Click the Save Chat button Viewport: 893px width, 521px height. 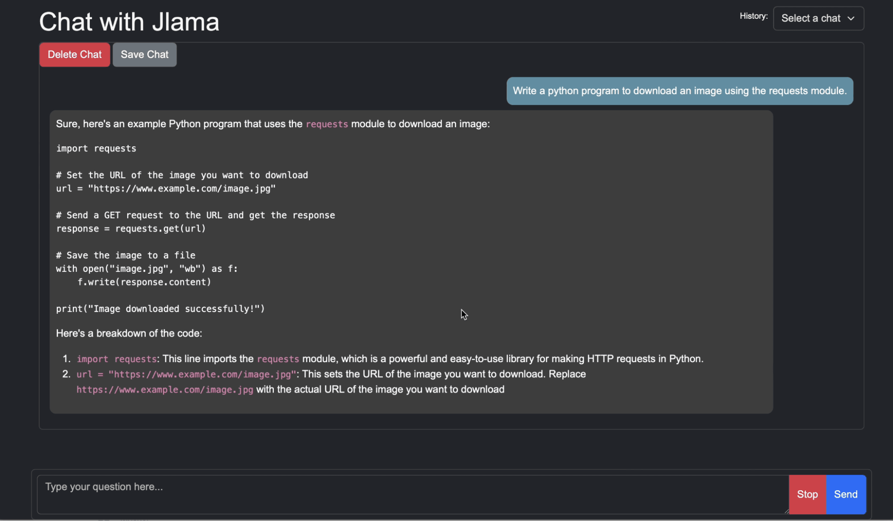point(144,54)
